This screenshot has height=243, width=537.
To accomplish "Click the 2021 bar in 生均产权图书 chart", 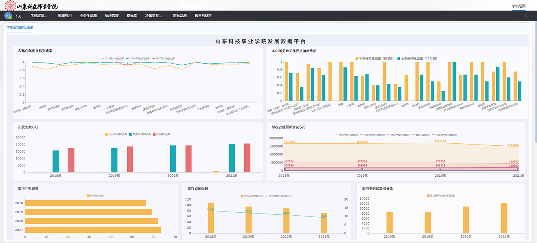I will point(92,230).
